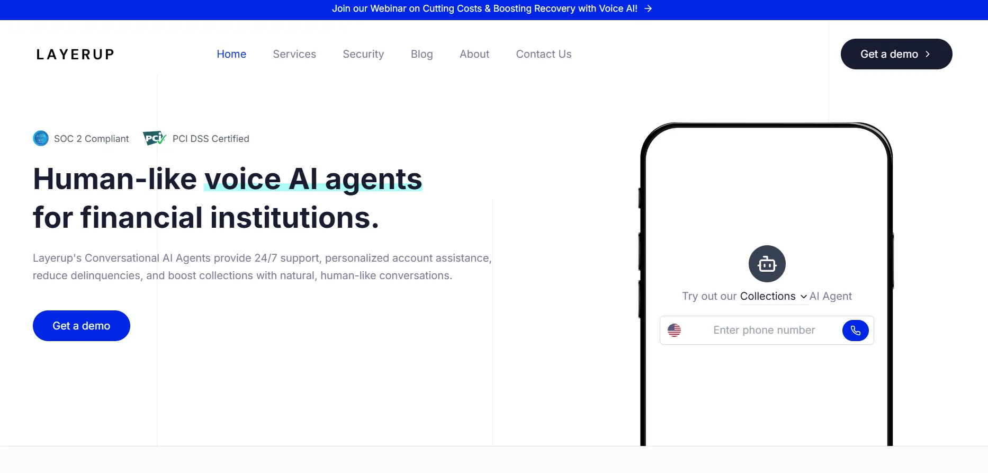Click the US flag country selector
Viewport: 988px width, 473px height.
tap(674, 330)
